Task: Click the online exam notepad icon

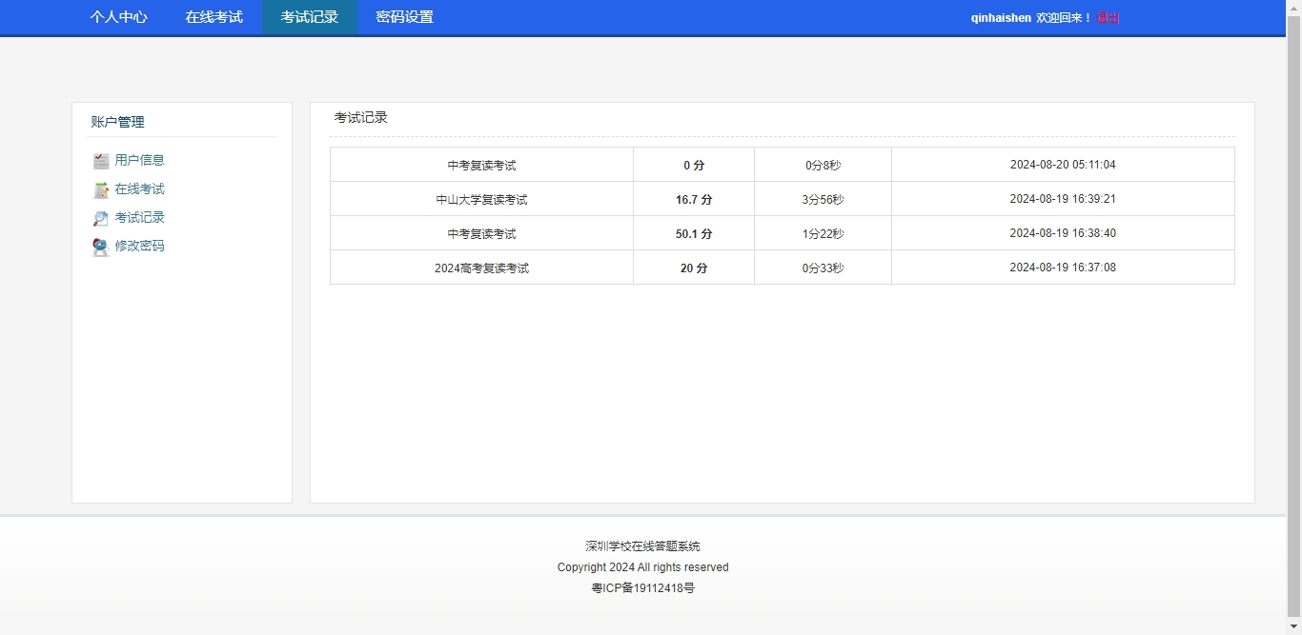Action: 101,189
